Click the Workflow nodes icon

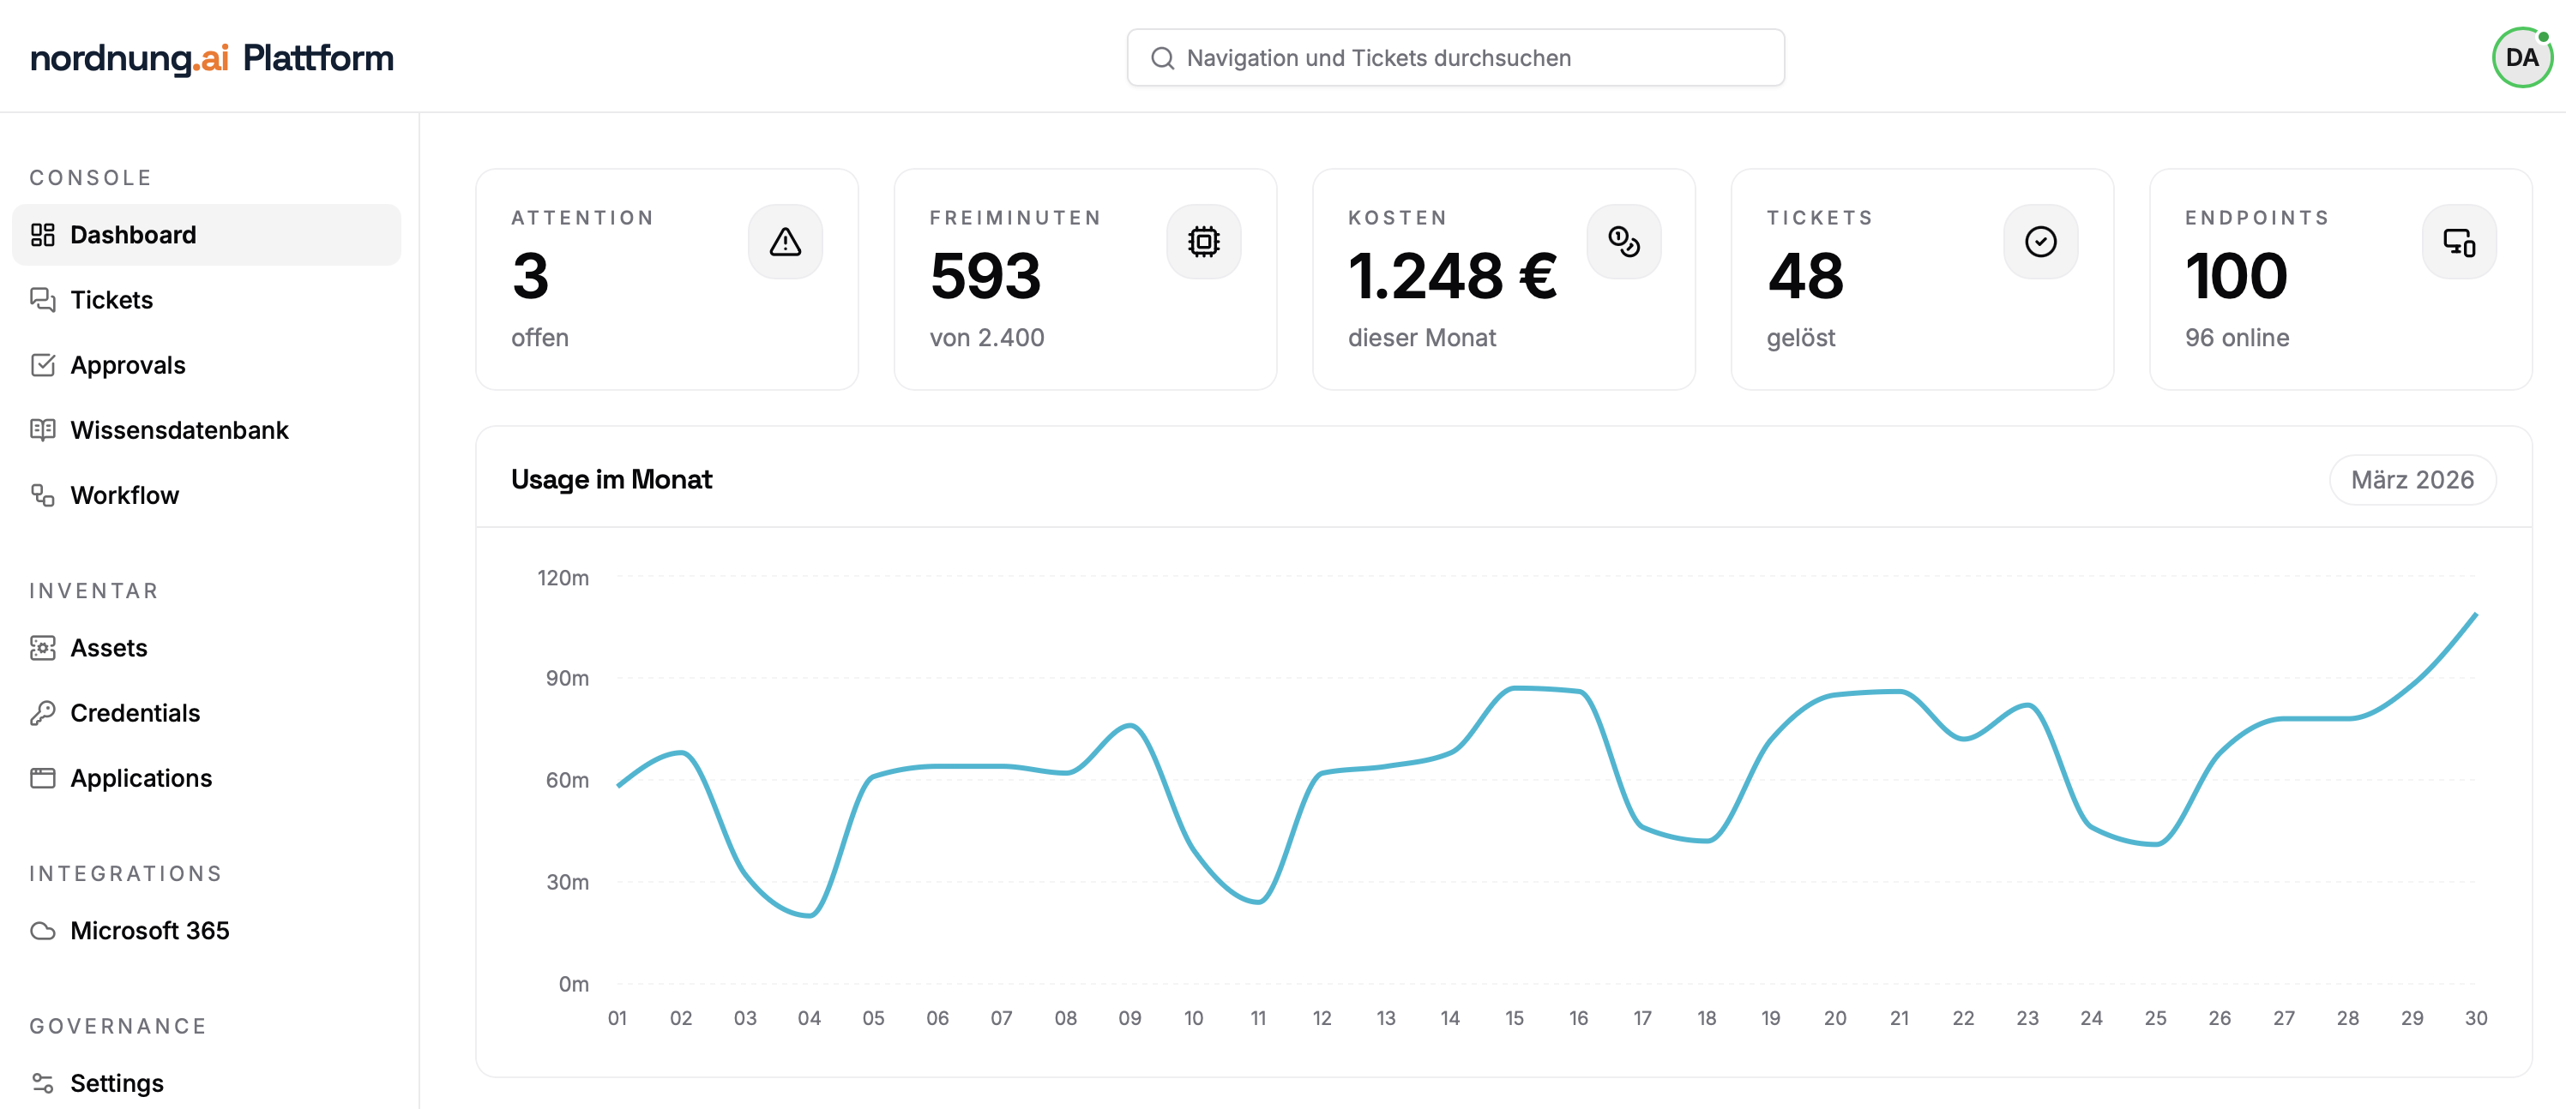click(42, 495)
